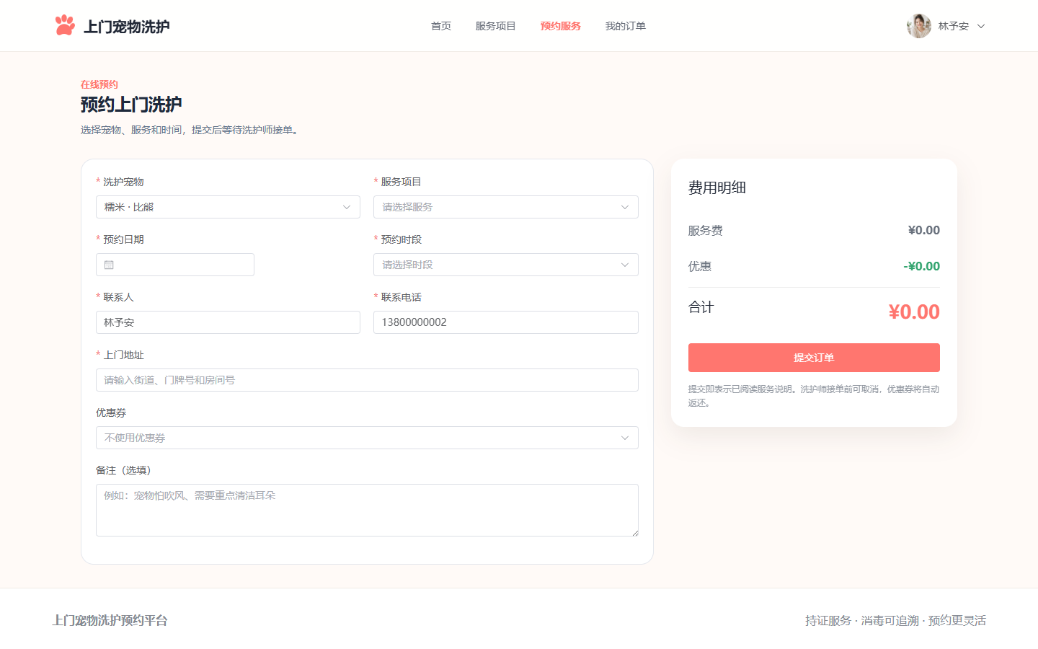Open the 预约时段 select dropdown
The image size is (1038, 649).
pos(505,265)
